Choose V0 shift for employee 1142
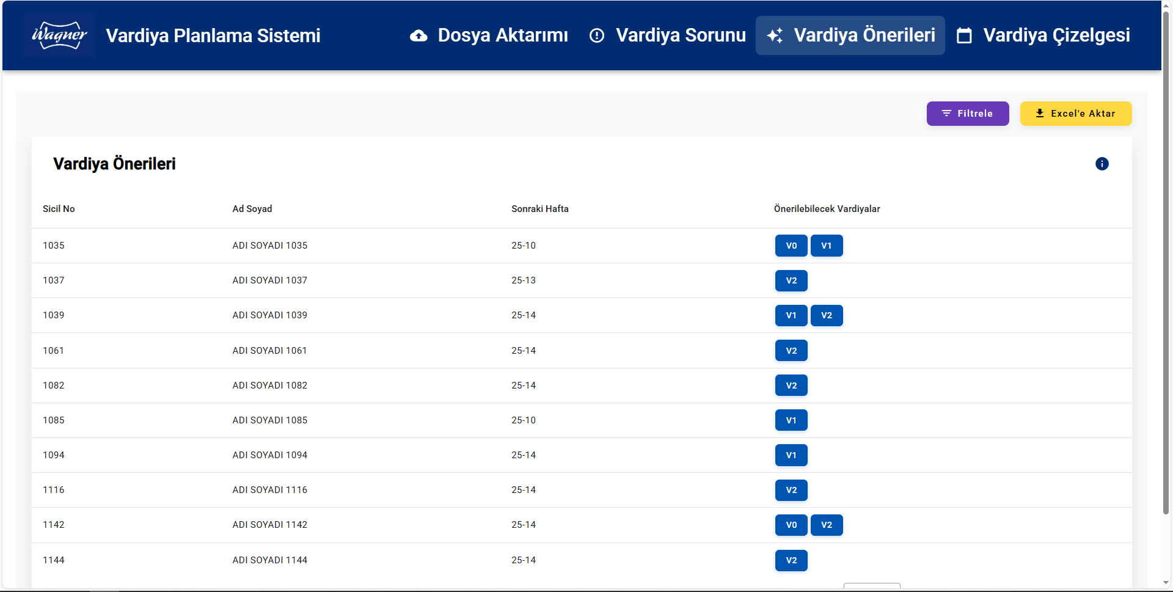 (791, 525)
